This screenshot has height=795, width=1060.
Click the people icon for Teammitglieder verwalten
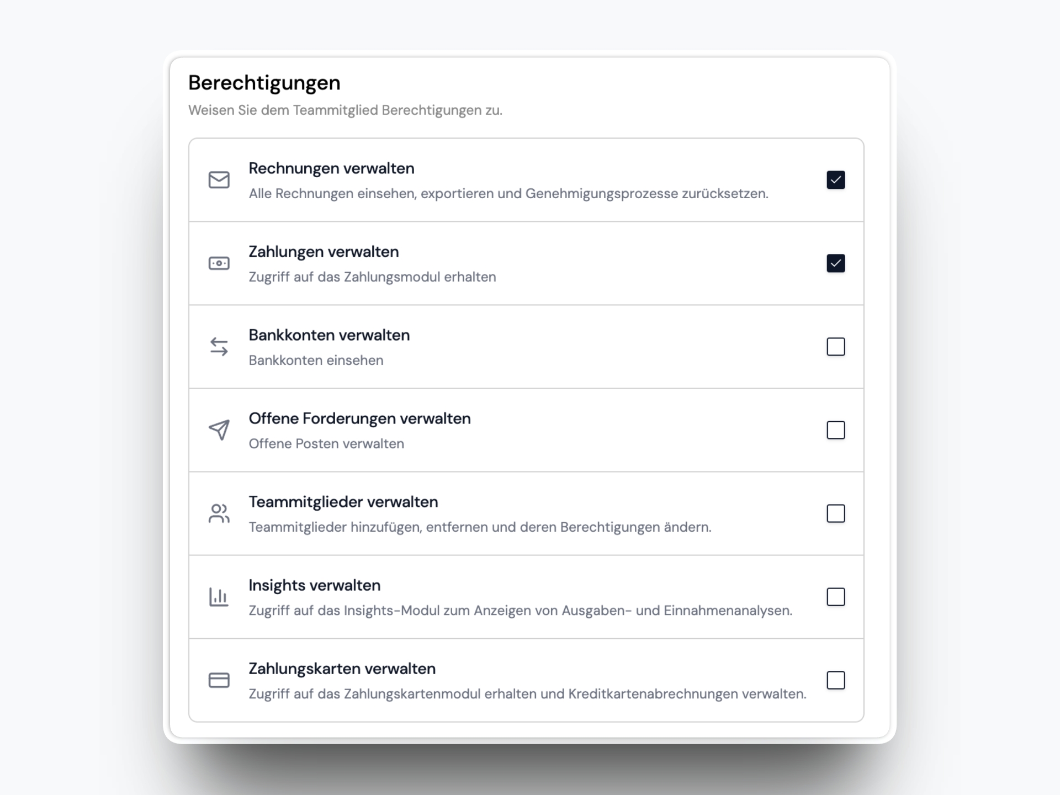click(219, 513)
